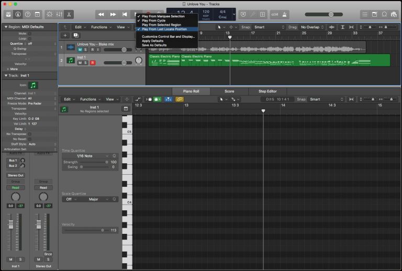Open Customize Control Bar and Display

coord(167,37)
